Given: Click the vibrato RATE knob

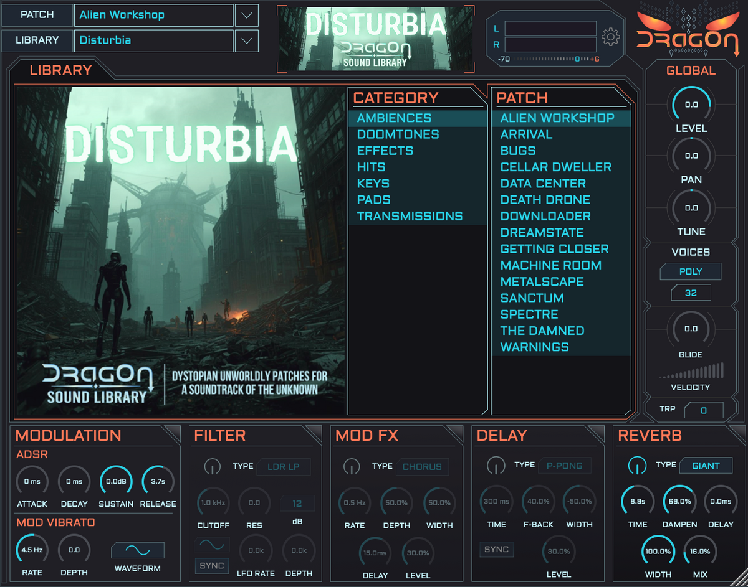Looking at the screenshot, I should (x=31, y=550).
